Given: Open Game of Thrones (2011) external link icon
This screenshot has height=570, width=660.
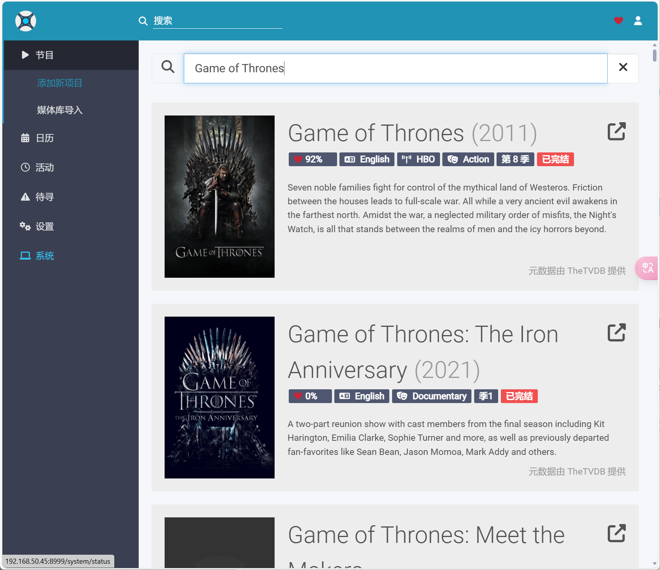Looking at the screenshot, I should (616, 131).
